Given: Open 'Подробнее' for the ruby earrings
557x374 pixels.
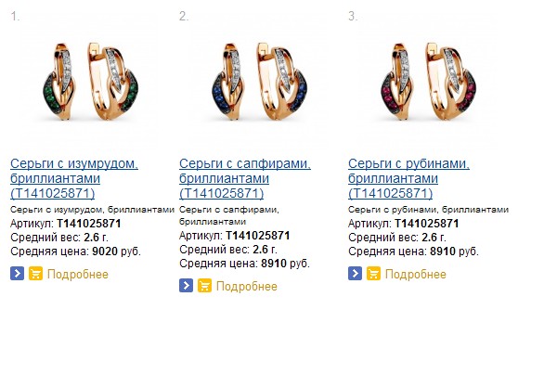Looking at the screenshot, I should click(416, 274).
